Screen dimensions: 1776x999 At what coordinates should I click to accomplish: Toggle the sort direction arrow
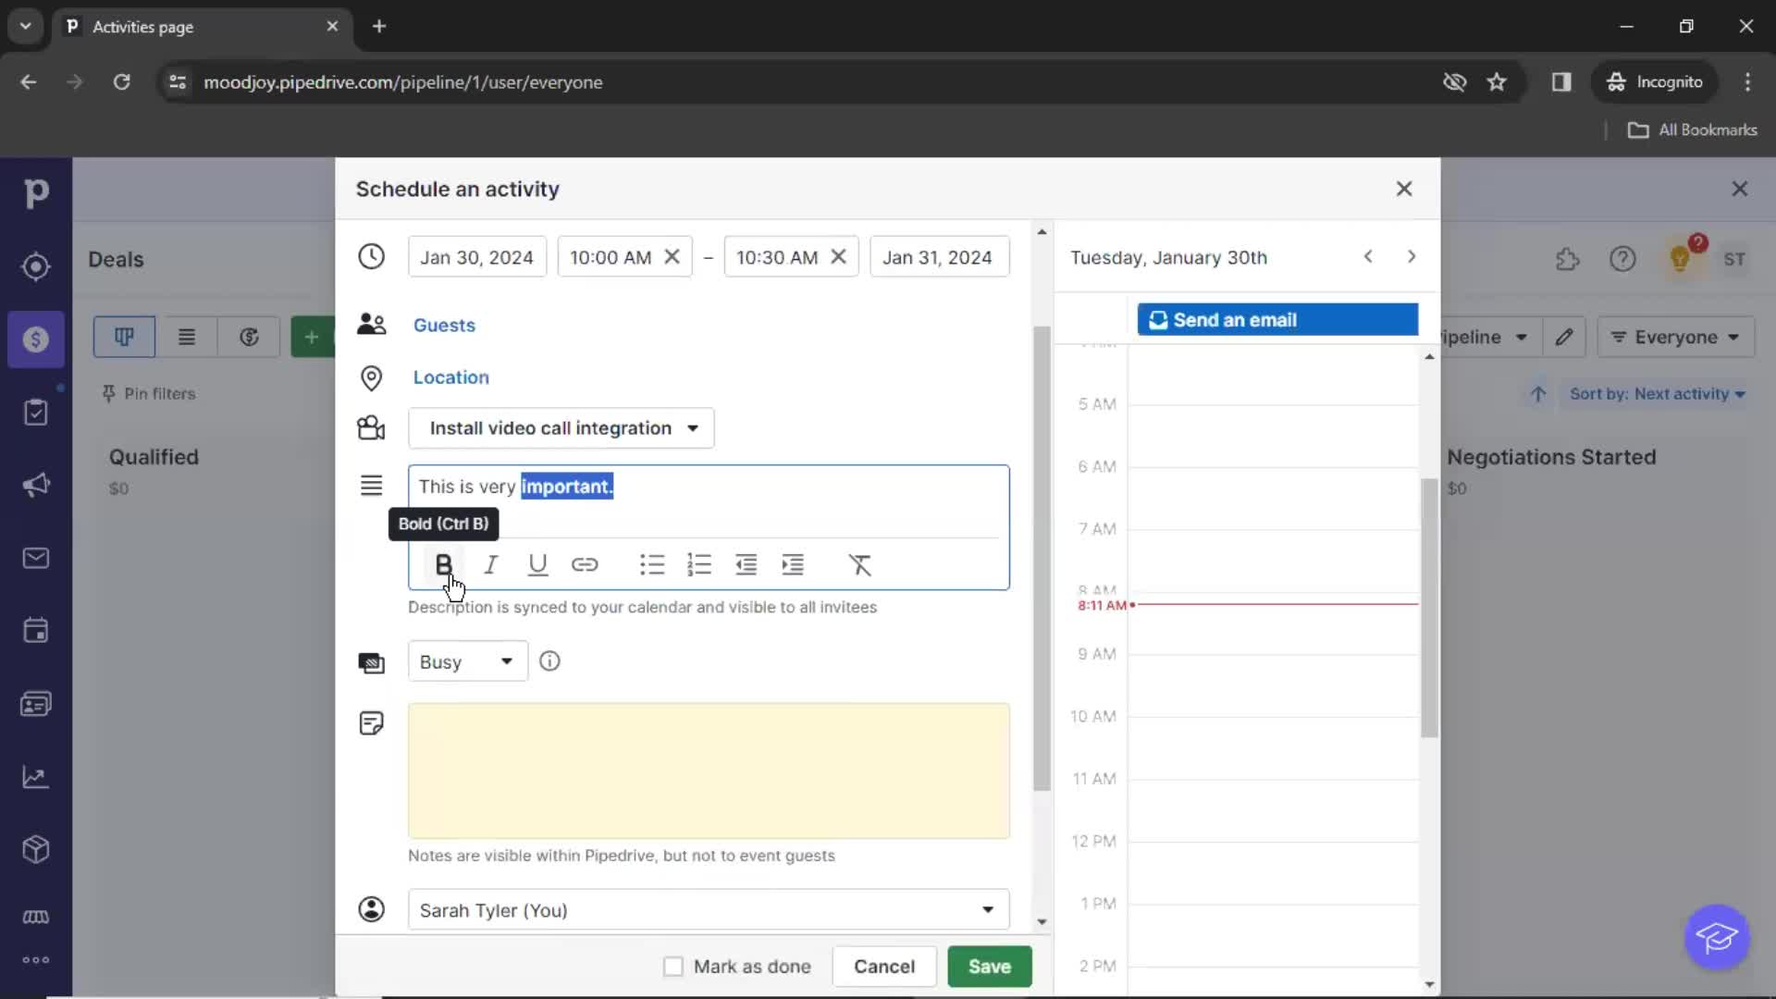pyautogui.click(x=1538, y=394)
